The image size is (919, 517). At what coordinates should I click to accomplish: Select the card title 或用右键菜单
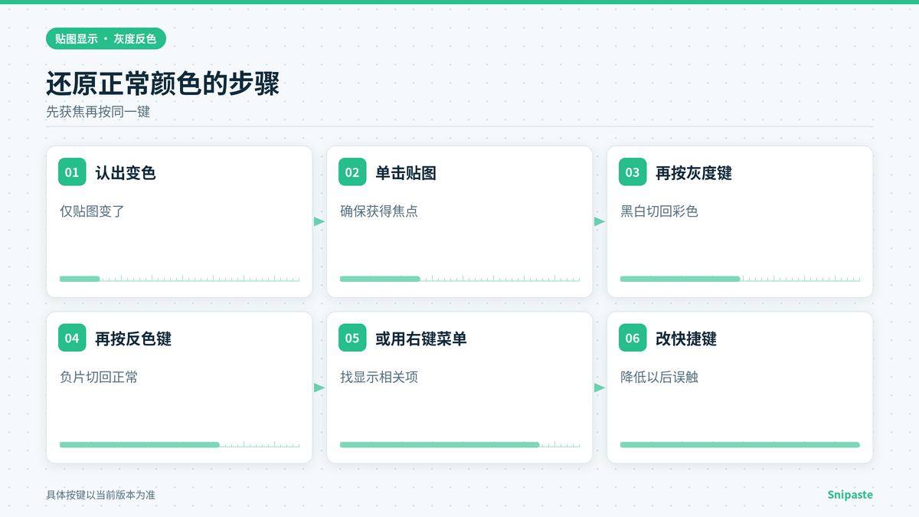tap(421, 339)
